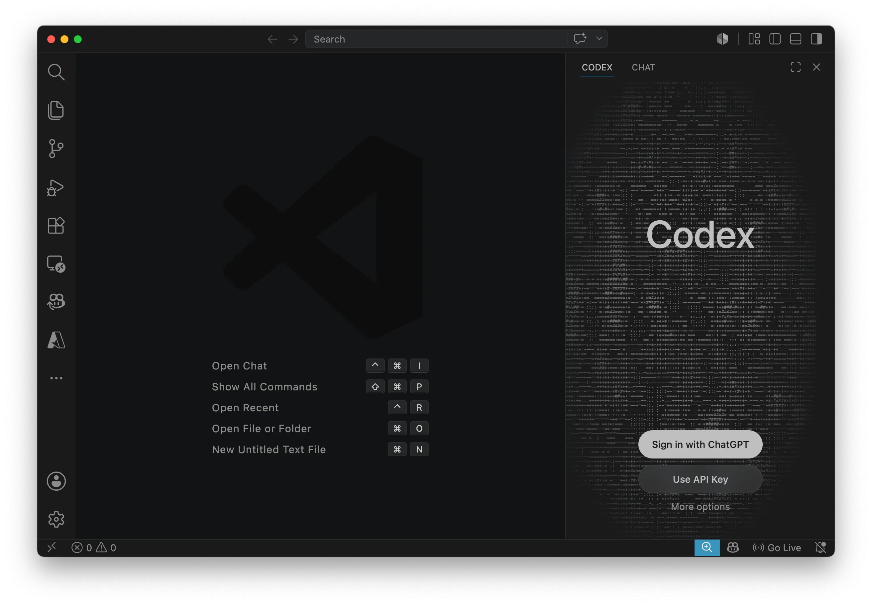Viewport: 872px width, 606px height.
Task: Open a remote window from status bar
Action: point(52,547)
